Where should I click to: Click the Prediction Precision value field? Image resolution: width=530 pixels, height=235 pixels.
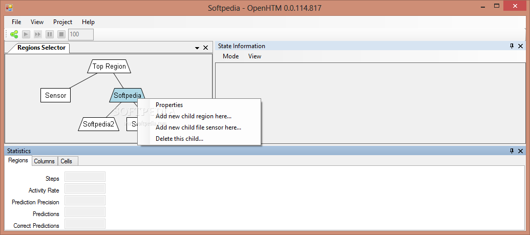(x=85, y=200)
